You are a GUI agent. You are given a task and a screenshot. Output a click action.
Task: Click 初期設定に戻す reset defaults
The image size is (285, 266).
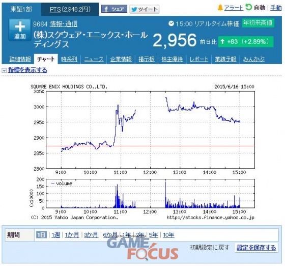210,248
